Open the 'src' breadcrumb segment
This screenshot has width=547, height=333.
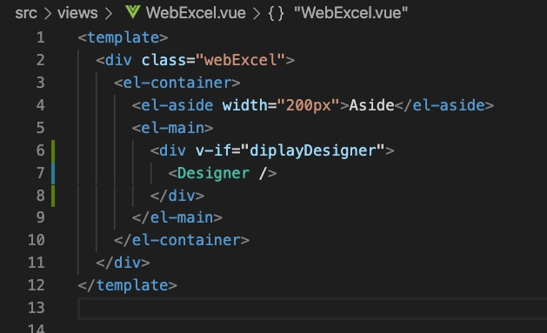[26, 13]
